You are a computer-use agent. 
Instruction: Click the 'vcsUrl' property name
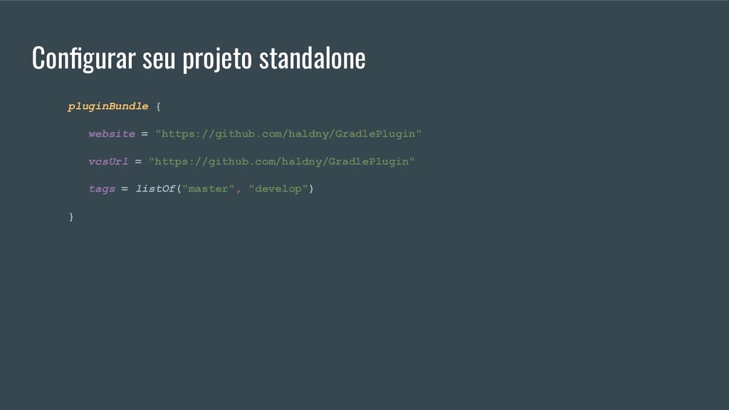pos(108,162)
